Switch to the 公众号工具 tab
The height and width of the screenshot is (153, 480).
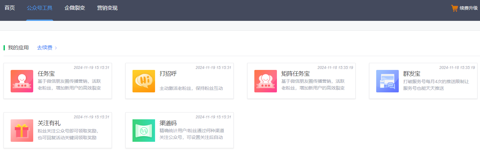coord(40,8)
